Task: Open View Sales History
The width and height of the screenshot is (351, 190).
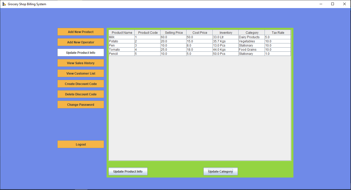Action: coord(81,63)
